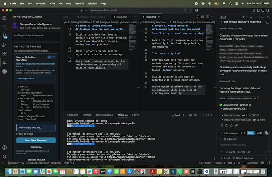The image size is (272, 177).
Task: Retry the chat response
Action: coord(222,125)
